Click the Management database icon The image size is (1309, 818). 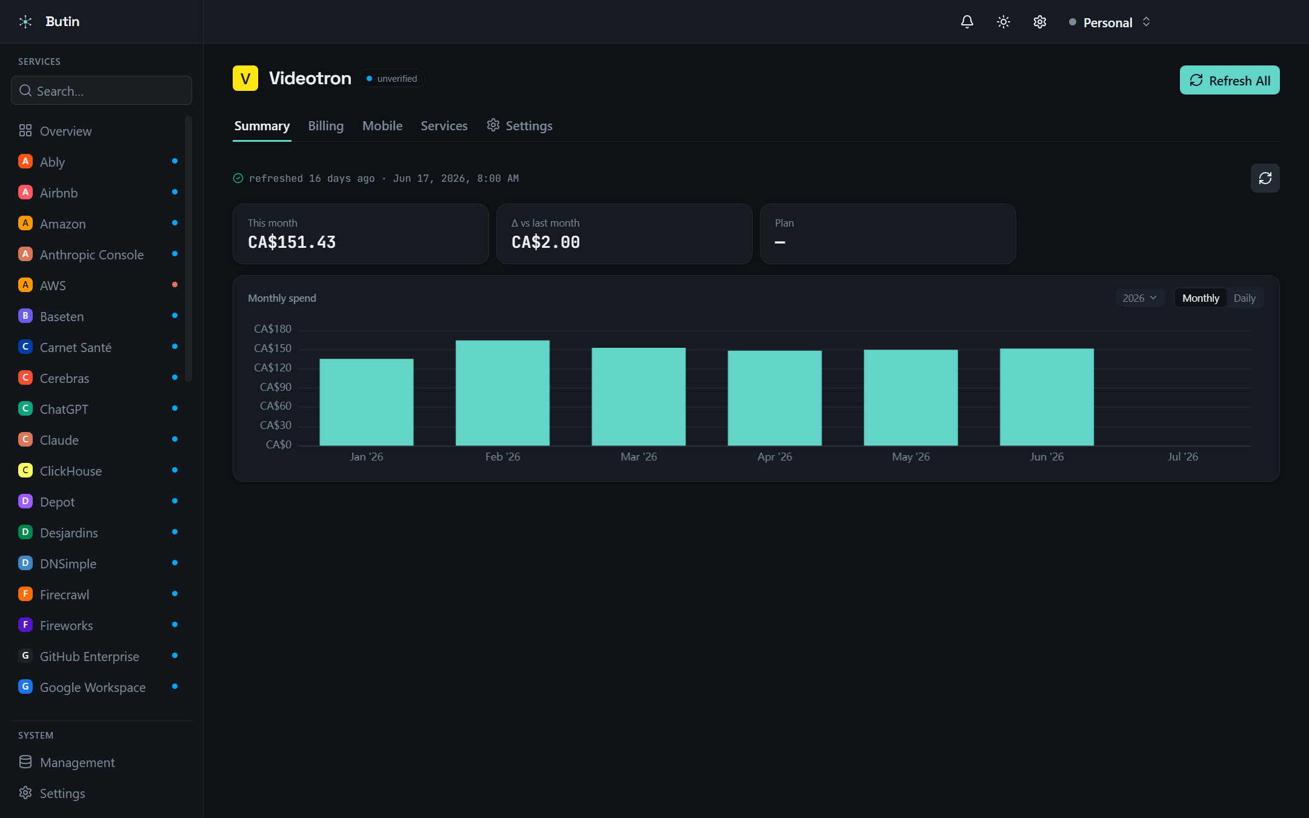click(x=25, y=762)
